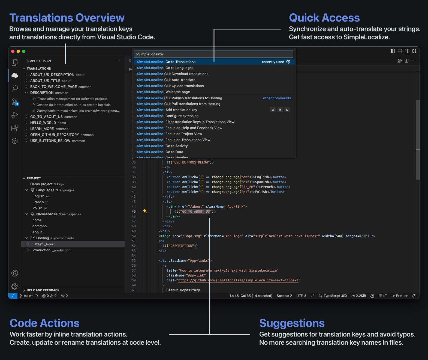Screen dimensions: 428x360
Task: Open editor More Actions ellipsis at top right
Action: click(x=414, y=61)
